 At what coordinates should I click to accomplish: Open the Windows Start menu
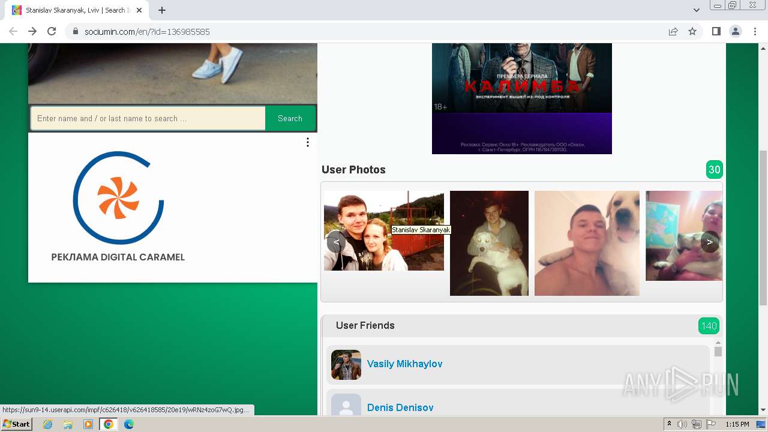(16, 424)
